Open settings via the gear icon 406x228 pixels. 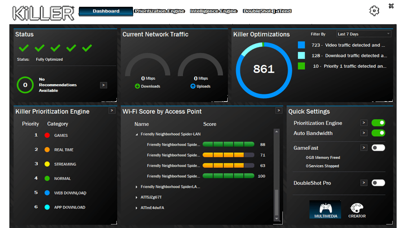tap(374, 11)
